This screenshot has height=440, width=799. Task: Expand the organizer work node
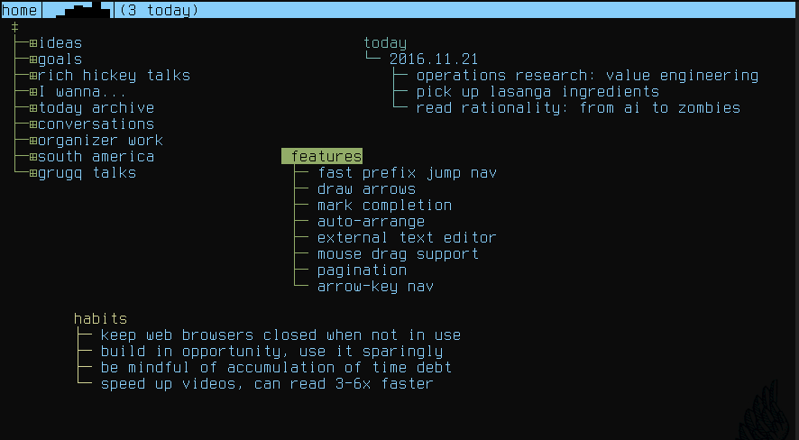33,141
